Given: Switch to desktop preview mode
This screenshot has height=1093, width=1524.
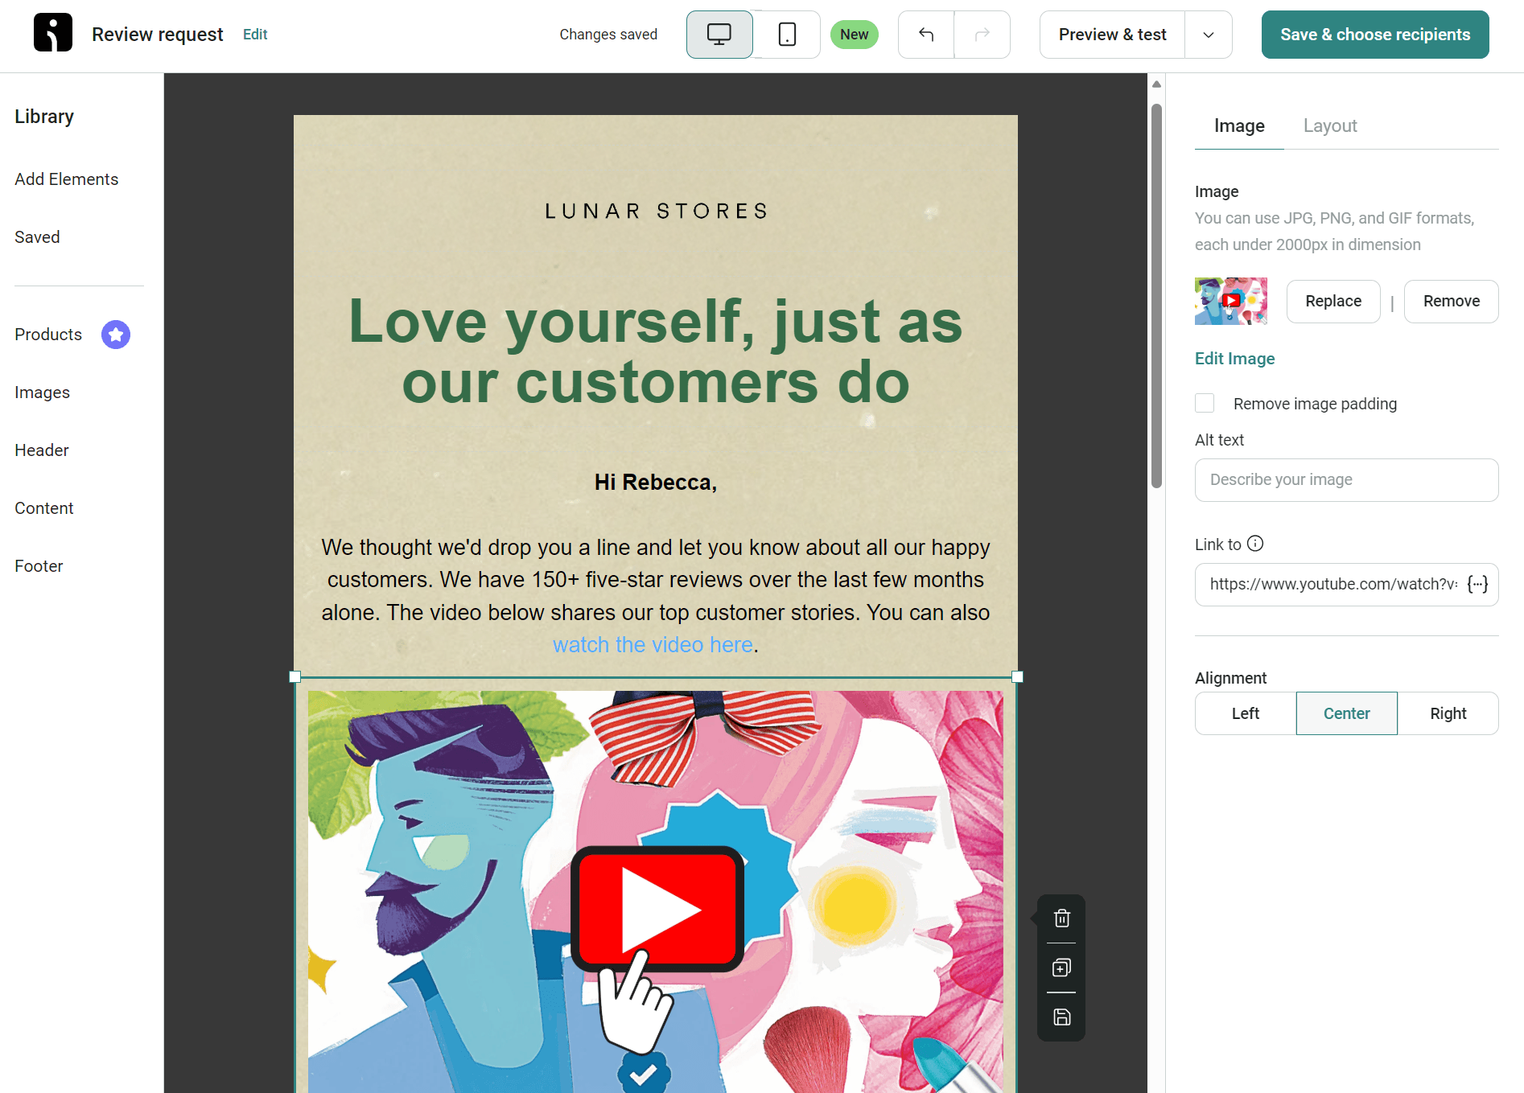Looking at the screenshot, I should (x=719, y=35).
